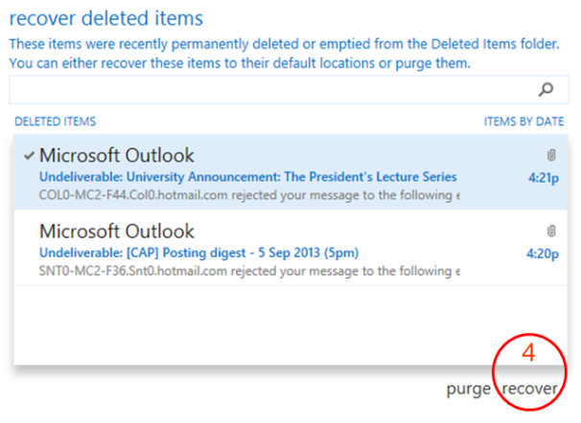The width and height of the screenshot is (581, 423).
Task: Click the Deleted Items column header
Action: (55, 122)
